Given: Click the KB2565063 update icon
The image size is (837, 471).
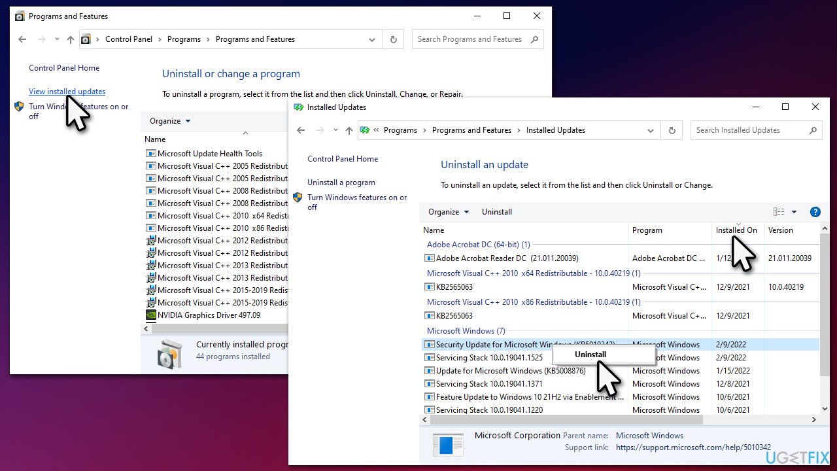Looking at the screenshot, I should pos(430,287).
